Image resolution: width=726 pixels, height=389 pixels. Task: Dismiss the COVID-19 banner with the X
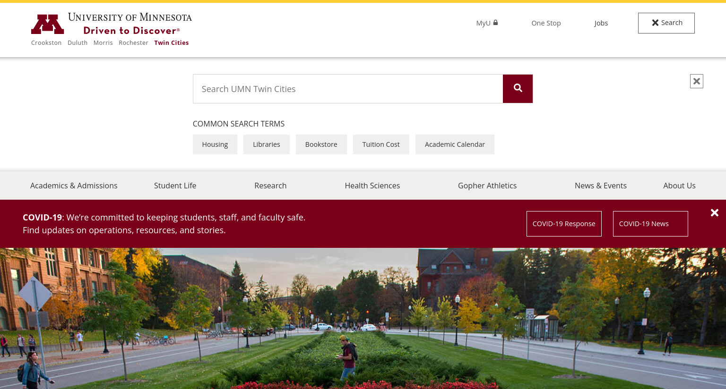714,213
